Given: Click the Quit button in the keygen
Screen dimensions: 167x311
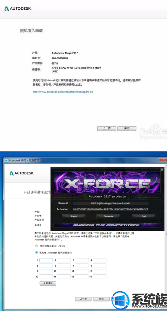Looking at the screenshot, I should (x=144, y=216).
